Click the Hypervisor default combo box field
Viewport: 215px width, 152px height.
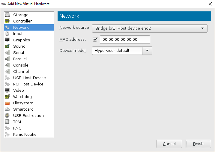[x=117, y=50]
